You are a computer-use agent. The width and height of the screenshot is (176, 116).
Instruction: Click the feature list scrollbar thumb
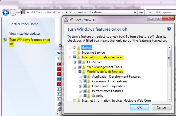tap(169, 58)
